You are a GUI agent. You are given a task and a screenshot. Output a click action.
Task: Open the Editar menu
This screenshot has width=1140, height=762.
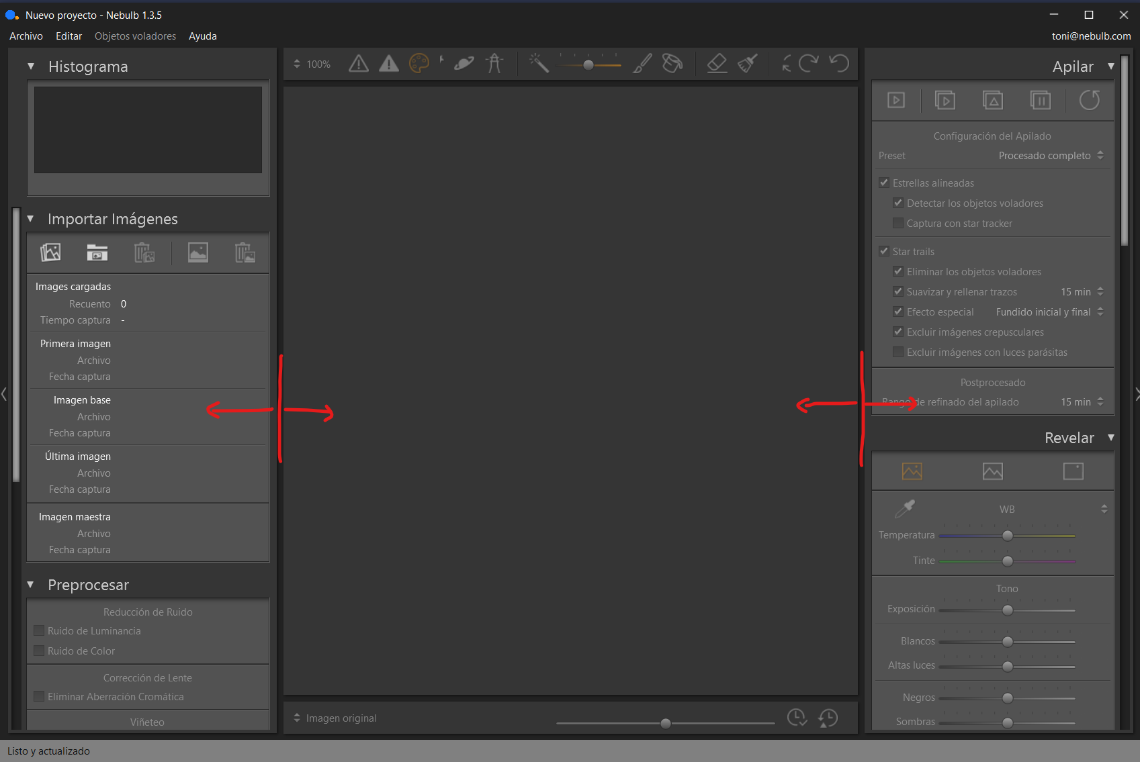coord(69,36)
